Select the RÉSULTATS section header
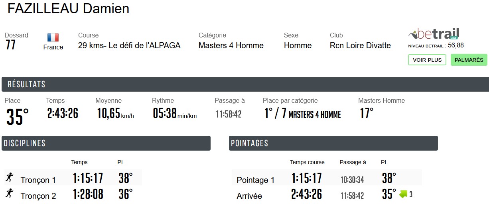 (x=26, y=84)
